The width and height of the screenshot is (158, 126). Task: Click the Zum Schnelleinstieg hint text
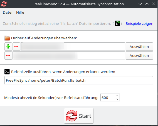tap(57, 23)
